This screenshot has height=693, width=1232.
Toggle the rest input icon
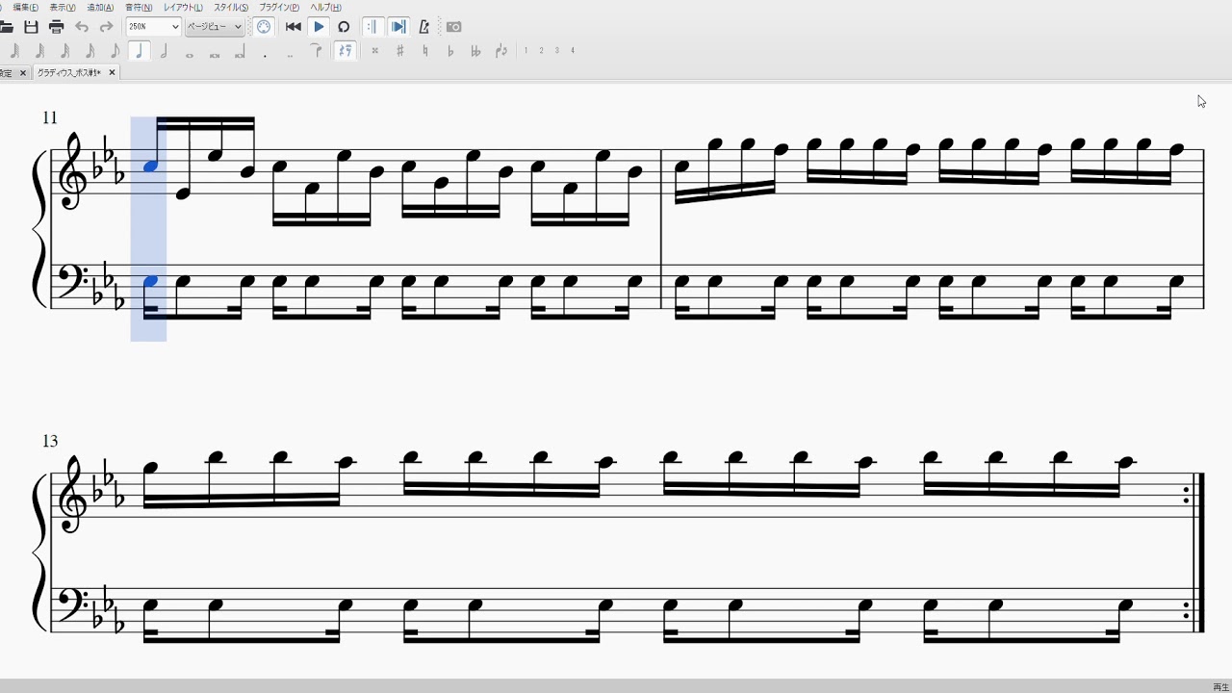click(x=346, y=51)
